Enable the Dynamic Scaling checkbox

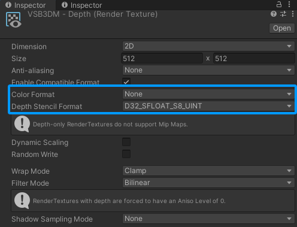[x=126, y=142]
